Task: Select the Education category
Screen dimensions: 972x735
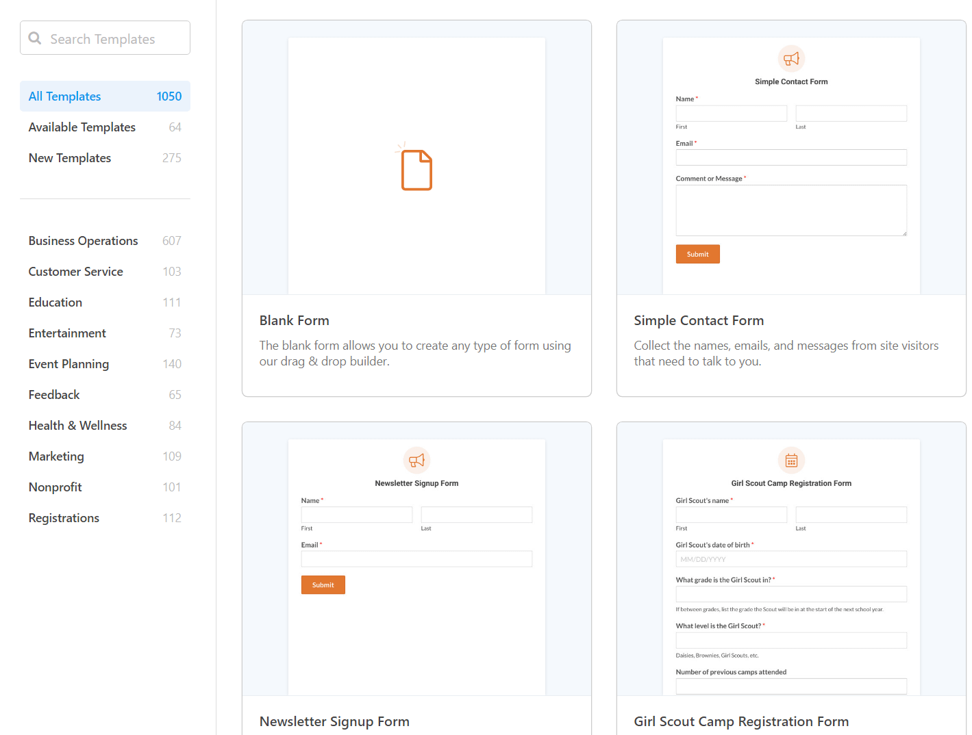Action: click(55, 302)
